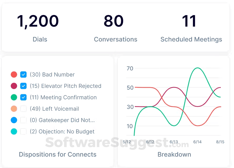
Task: Uncheck the Bad Number checkbox
Action: click(23, 74)
